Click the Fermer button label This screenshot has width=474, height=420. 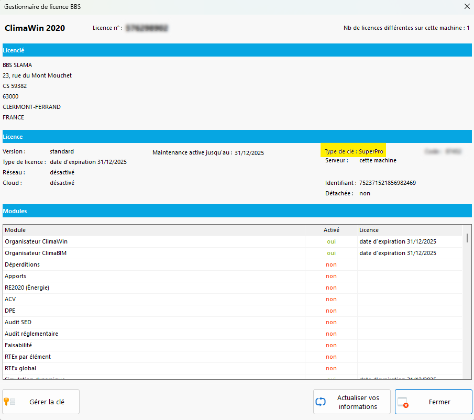tap(439, 402)
